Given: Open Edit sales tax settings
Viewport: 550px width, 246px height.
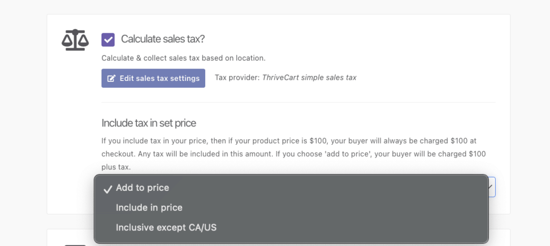Looking at the screenshot, I should pos(153,78).
